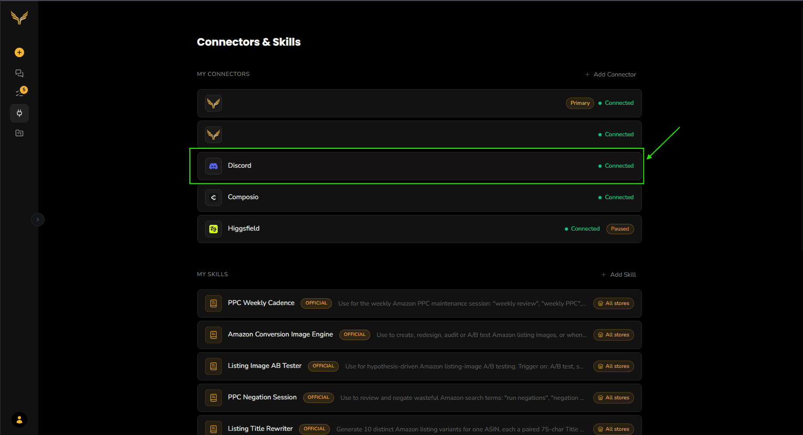Click the Primary badge on the first connector
Viewport: 803px width, 435px height.
click(x=580, y=103)
